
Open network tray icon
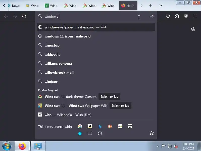(169, 146)
